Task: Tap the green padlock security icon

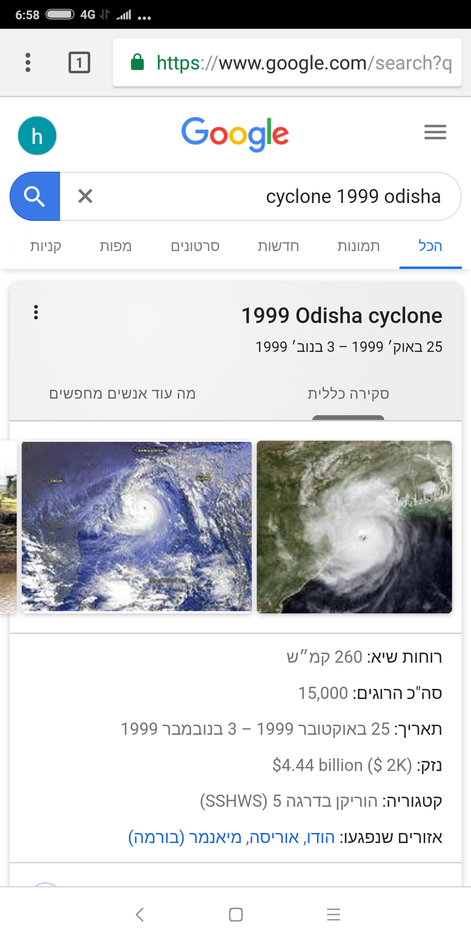Action: click(x=137, y=62)
